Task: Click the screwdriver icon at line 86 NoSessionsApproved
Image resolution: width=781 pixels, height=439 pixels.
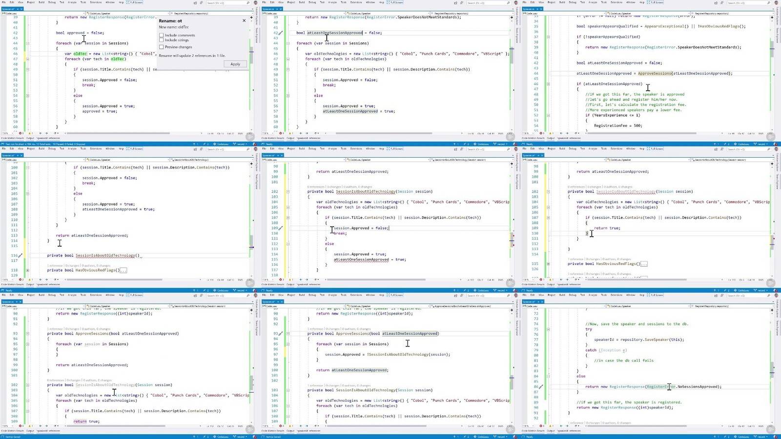Action: pos(541,387)
